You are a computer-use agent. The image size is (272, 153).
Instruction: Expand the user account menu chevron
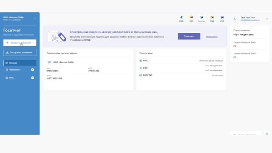(x=267, y=19)
